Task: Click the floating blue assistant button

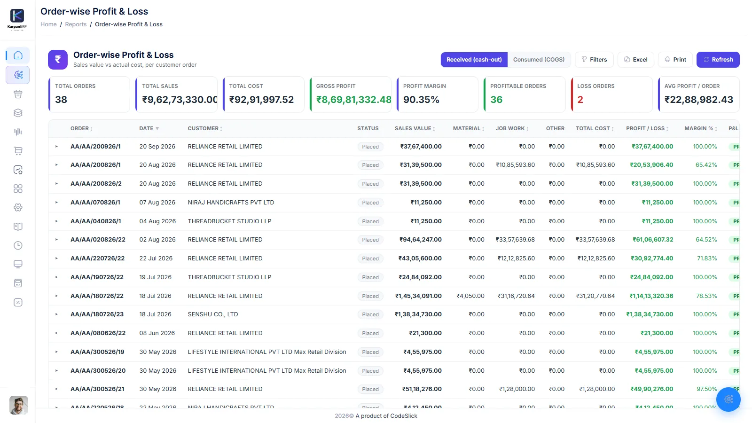Action: click(x=728, y=399)
